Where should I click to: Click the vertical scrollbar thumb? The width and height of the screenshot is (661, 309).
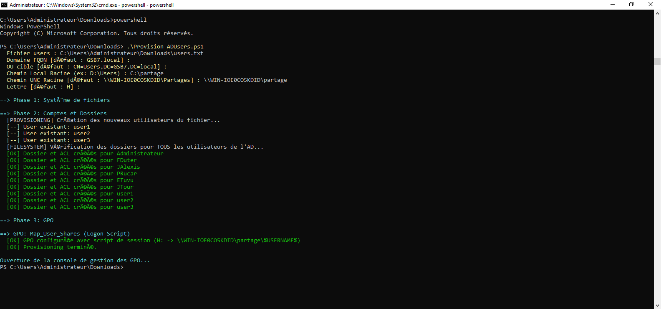point(657,61)
